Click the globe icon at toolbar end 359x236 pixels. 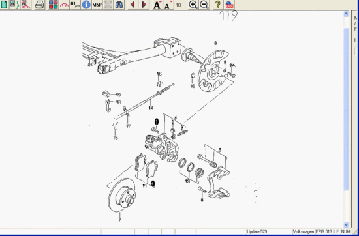click(x=229, y=5)
